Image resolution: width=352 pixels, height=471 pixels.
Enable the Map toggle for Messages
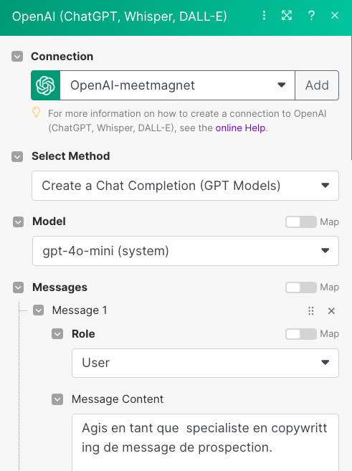pyautogui.click(x=301, y=287)
